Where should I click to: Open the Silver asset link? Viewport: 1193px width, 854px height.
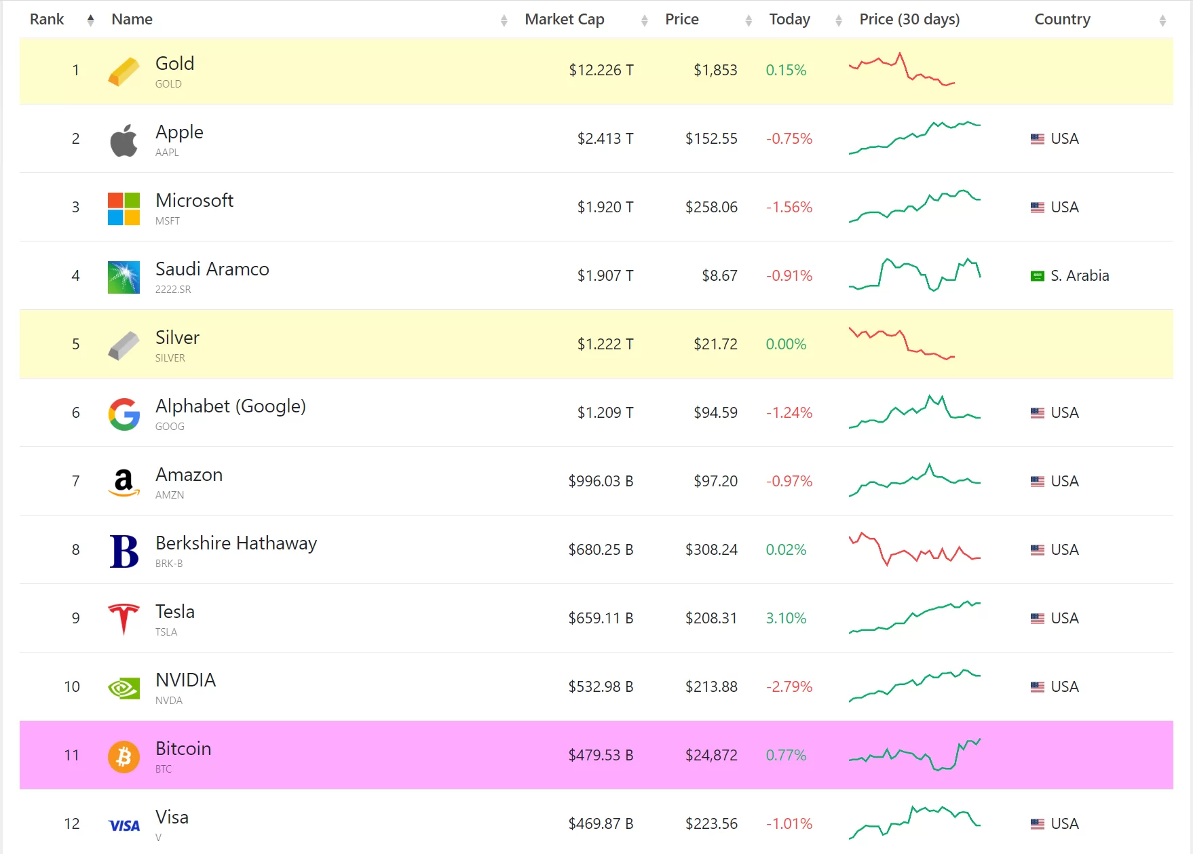coord(177,338)
